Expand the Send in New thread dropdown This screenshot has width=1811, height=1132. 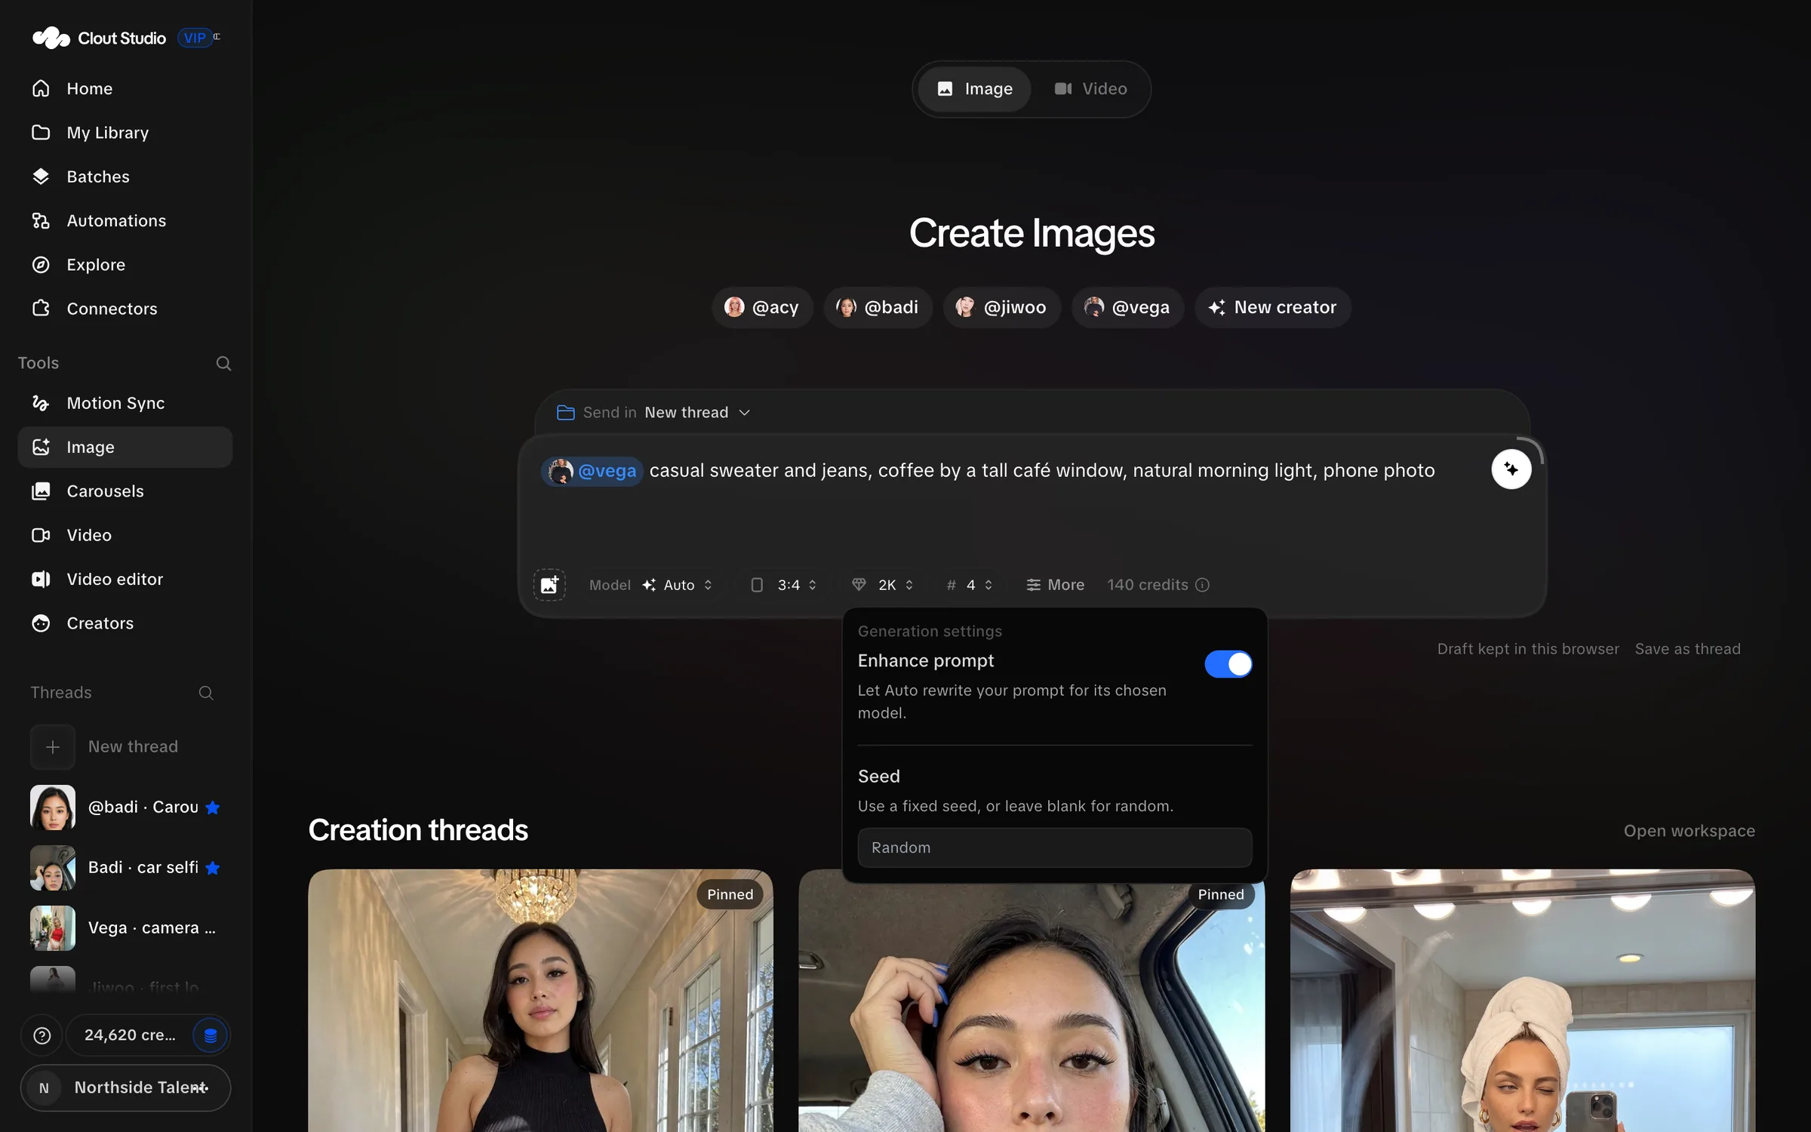(x=655, y=413)
